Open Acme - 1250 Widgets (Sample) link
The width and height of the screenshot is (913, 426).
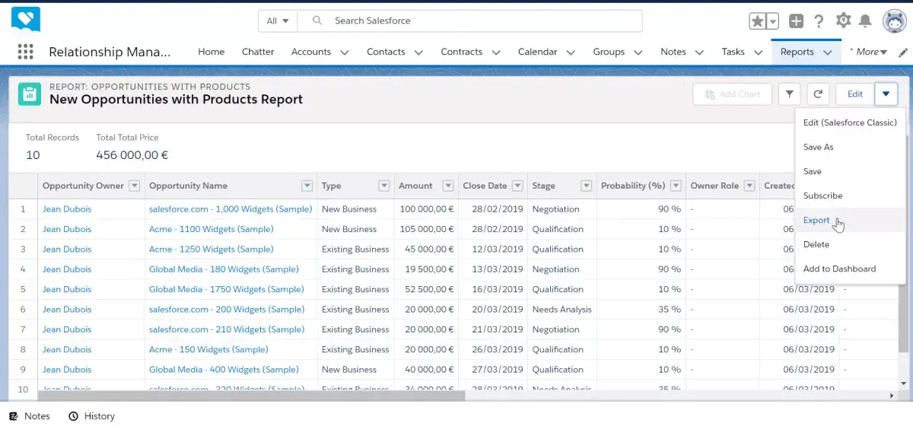[x=212, y=249]
